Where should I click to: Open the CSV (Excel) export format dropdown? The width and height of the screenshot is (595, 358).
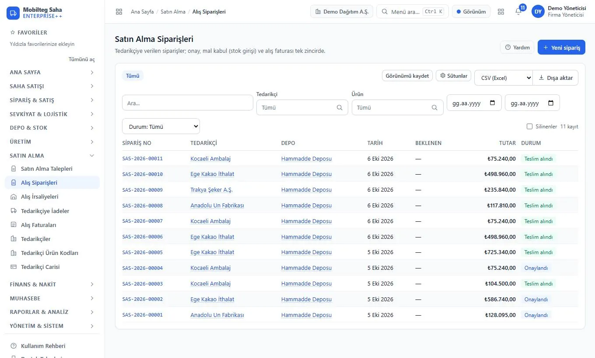504,78
